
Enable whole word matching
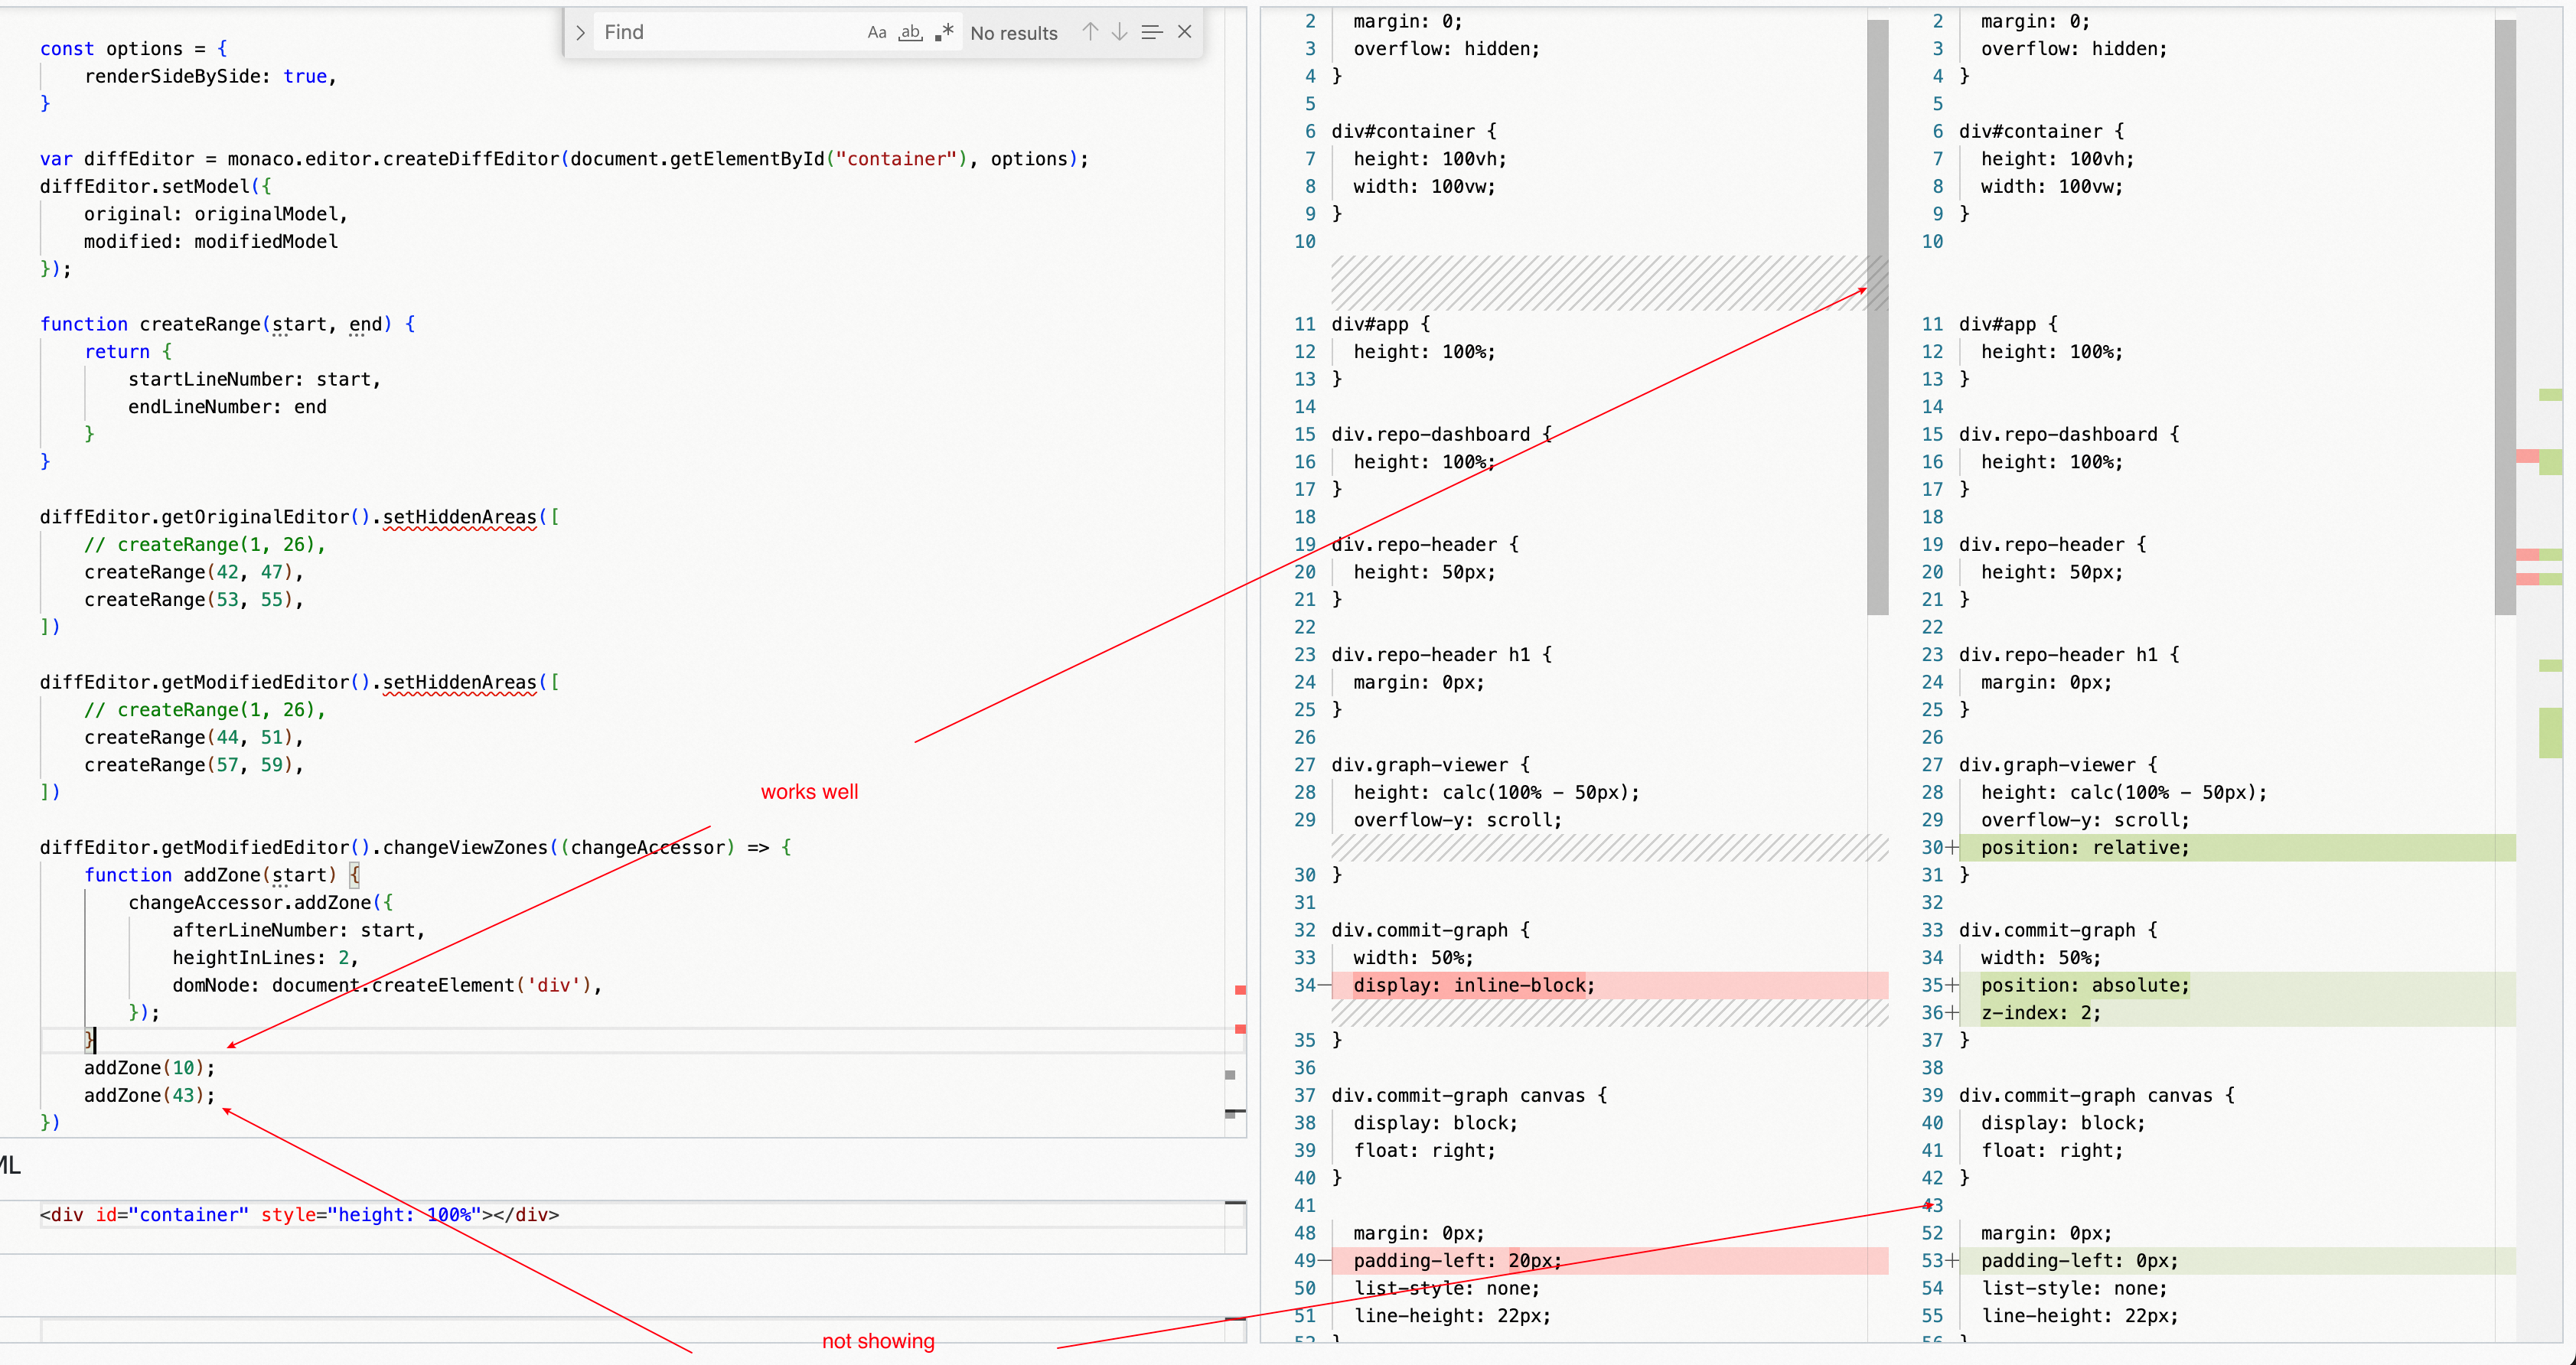point(909,32)
